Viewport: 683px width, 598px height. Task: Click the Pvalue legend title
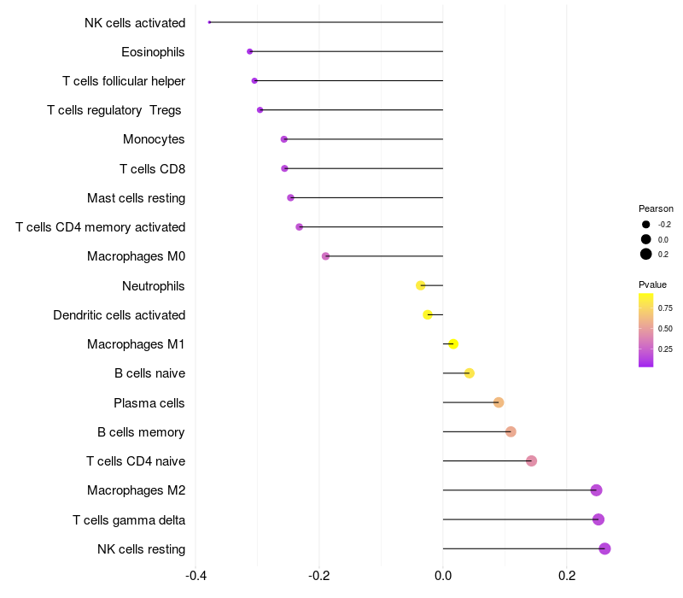[x=652, y=284]
